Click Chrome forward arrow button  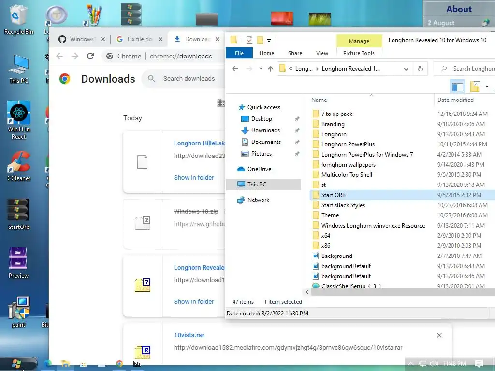(75, 56)
